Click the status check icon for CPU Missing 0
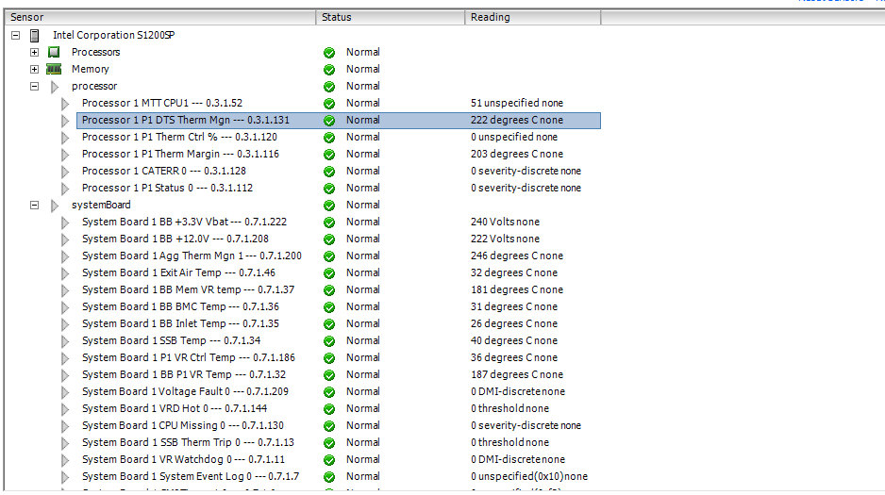 coord(329,426)
